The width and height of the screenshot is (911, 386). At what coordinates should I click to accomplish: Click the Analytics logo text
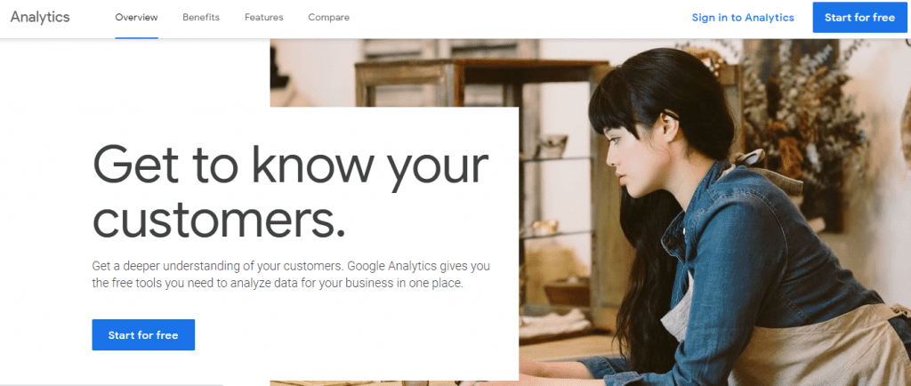tap(40, 18)
